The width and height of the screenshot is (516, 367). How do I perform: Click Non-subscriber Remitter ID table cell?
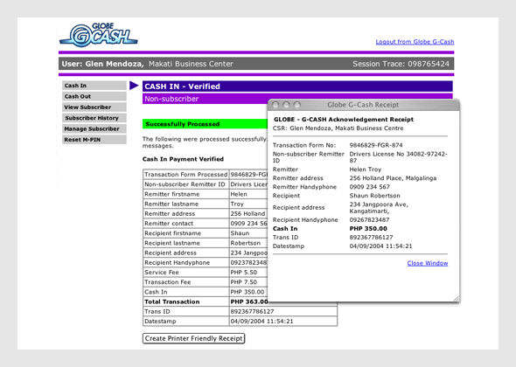[x=186, y=184]
